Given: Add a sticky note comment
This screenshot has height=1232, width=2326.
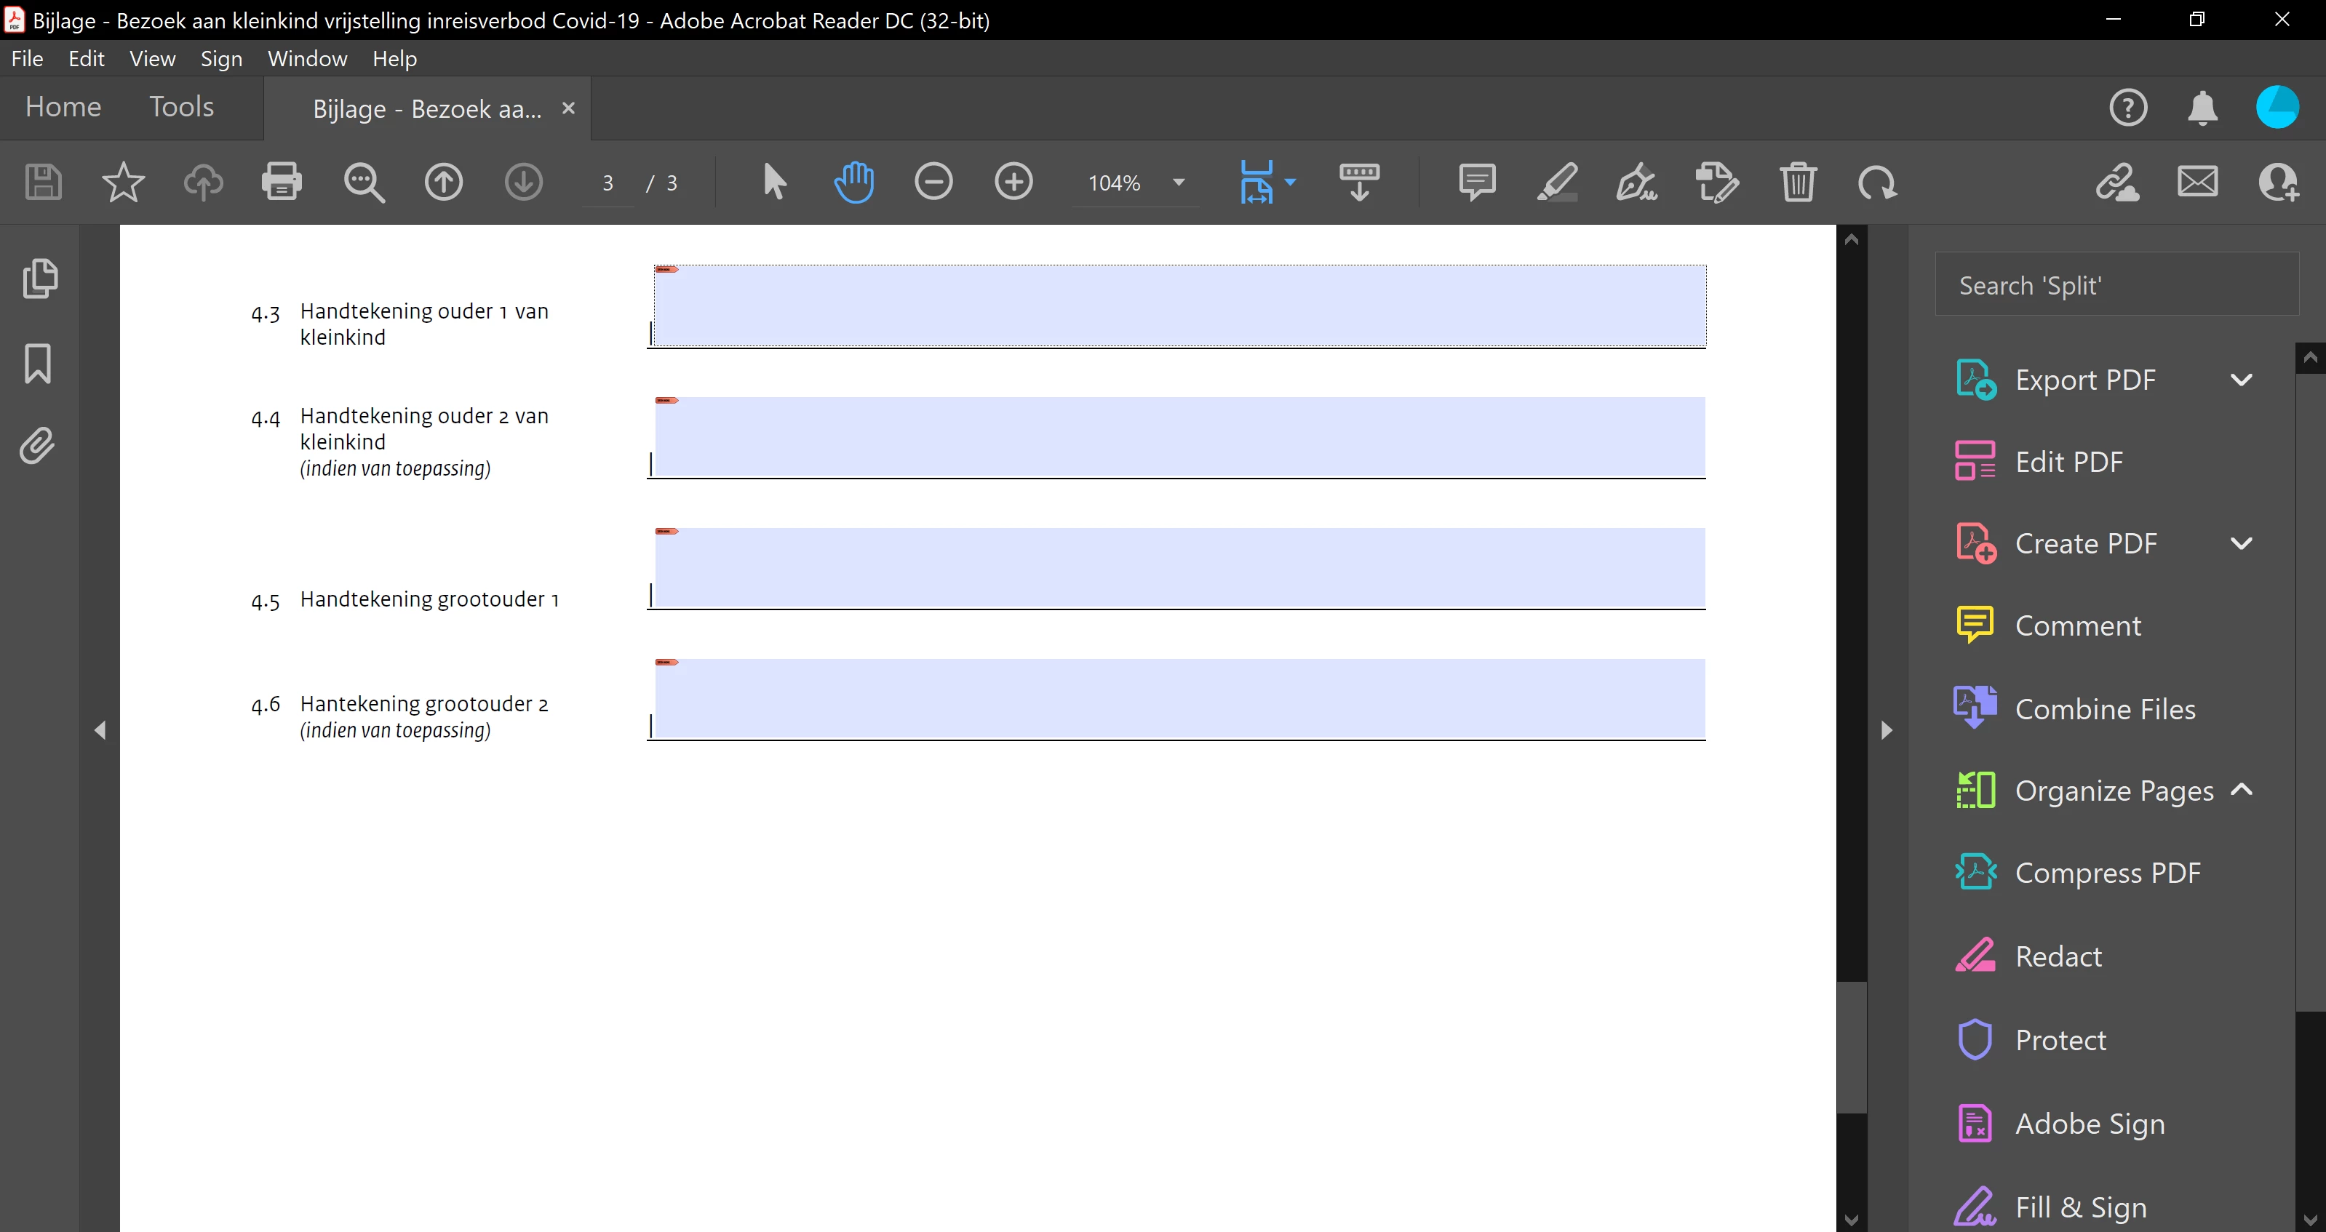Looking at the screenshot, I should coord(1476,181).
